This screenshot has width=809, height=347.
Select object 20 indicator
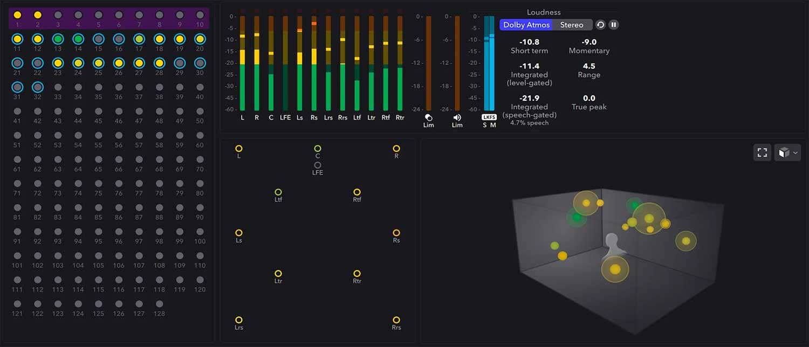coord(200,39)
